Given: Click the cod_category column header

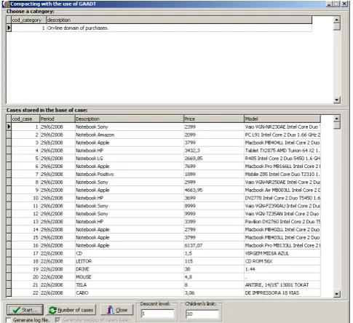Looking at the screenshot, I should pyautogui.click(x=28, y=20).
